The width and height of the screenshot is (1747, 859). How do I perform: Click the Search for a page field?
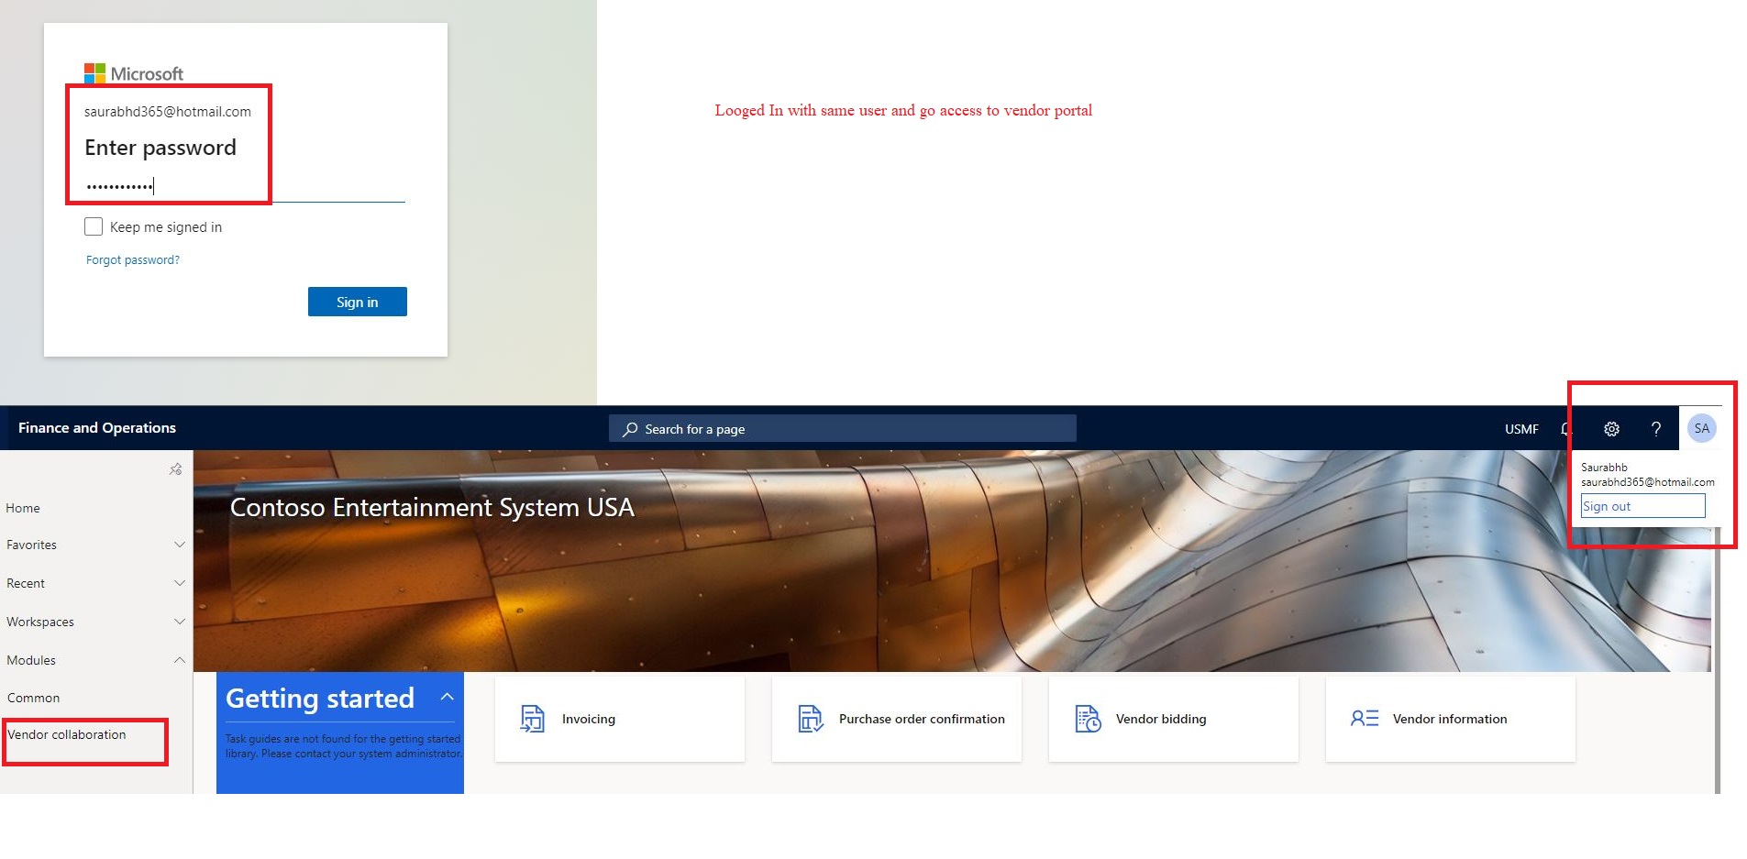(842, 428)
